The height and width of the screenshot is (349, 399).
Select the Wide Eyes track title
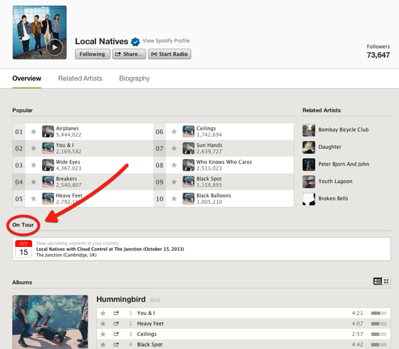point(68,162)
